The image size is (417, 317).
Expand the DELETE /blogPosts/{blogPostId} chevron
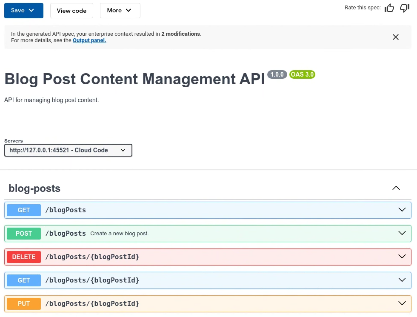(402, 257)
